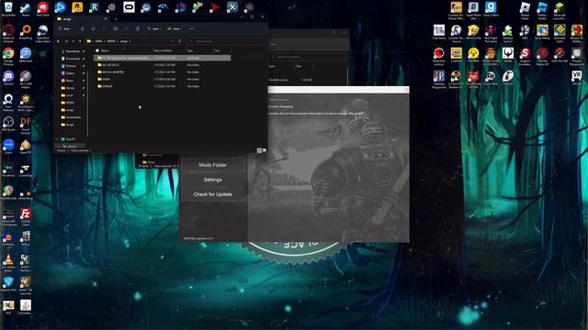The image size is (588, 330).
Task: Open the Roblox Studio shortcut
Action: click(x=542, y=10)
